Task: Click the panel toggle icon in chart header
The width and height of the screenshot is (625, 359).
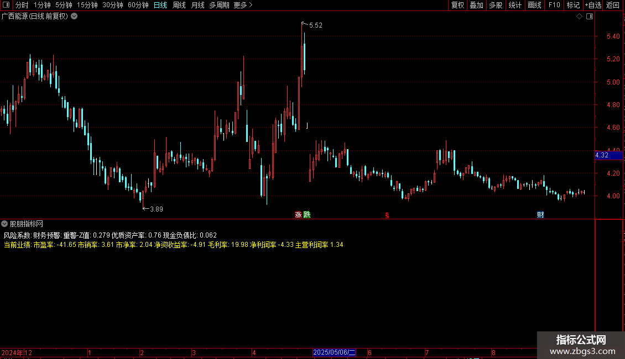Action: click(x=590, y=17)
